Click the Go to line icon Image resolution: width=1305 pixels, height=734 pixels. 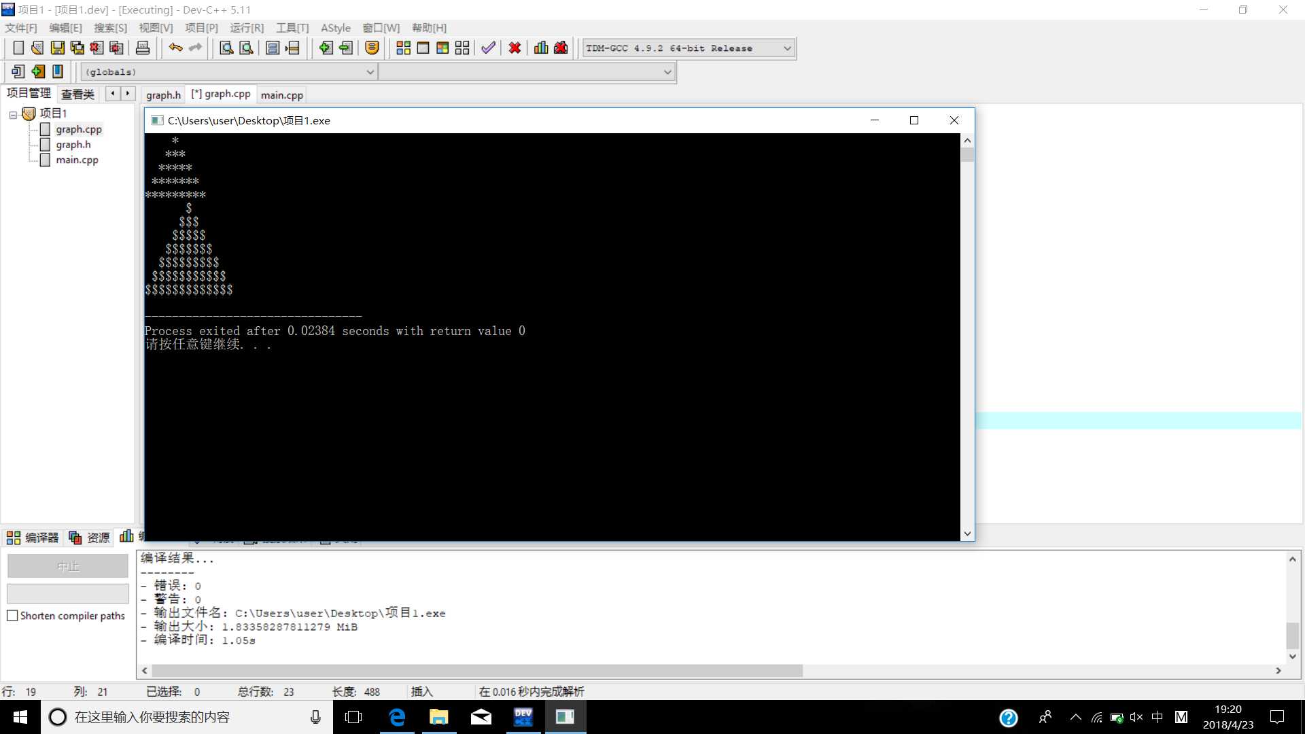[292, 48]
